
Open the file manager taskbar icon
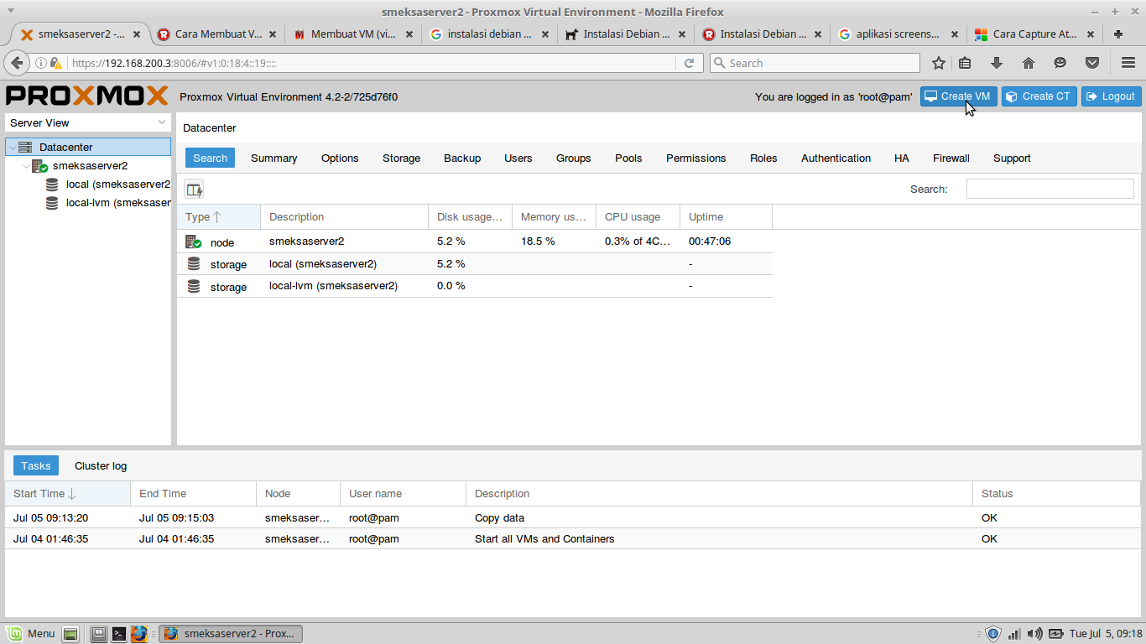point(99,634)
